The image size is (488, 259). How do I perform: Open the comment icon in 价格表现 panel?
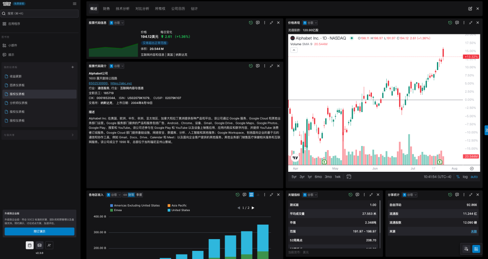(457, 23)
